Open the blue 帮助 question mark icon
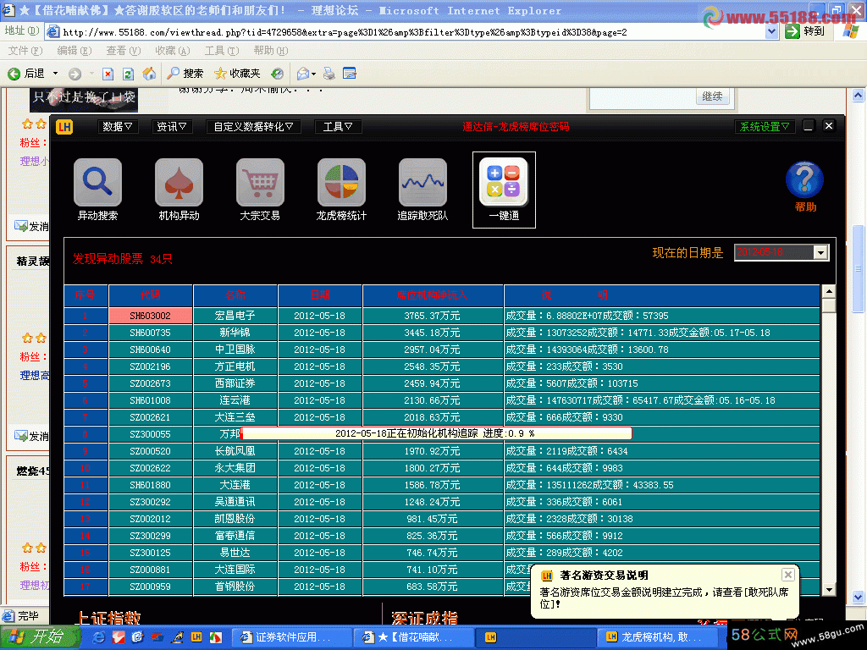The height and width of the screenshot is (650, 867). (804, 180)
